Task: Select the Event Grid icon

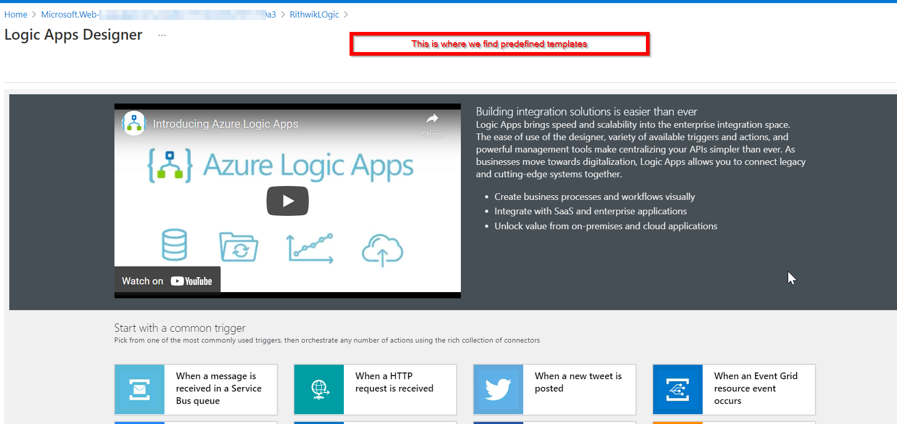Action: [x=678, y=389]
